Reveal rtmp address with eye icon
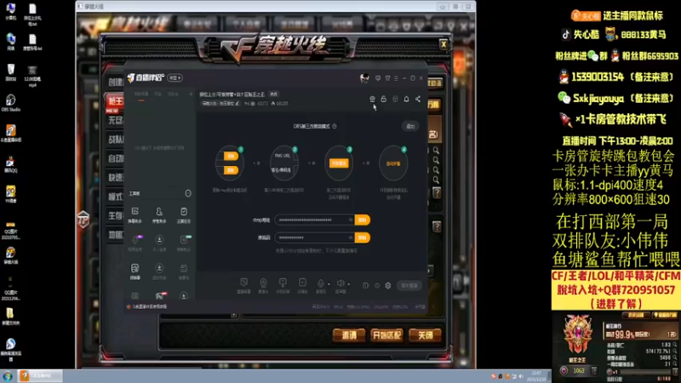Screen dimensions: 681x383 tap(351, 220)
